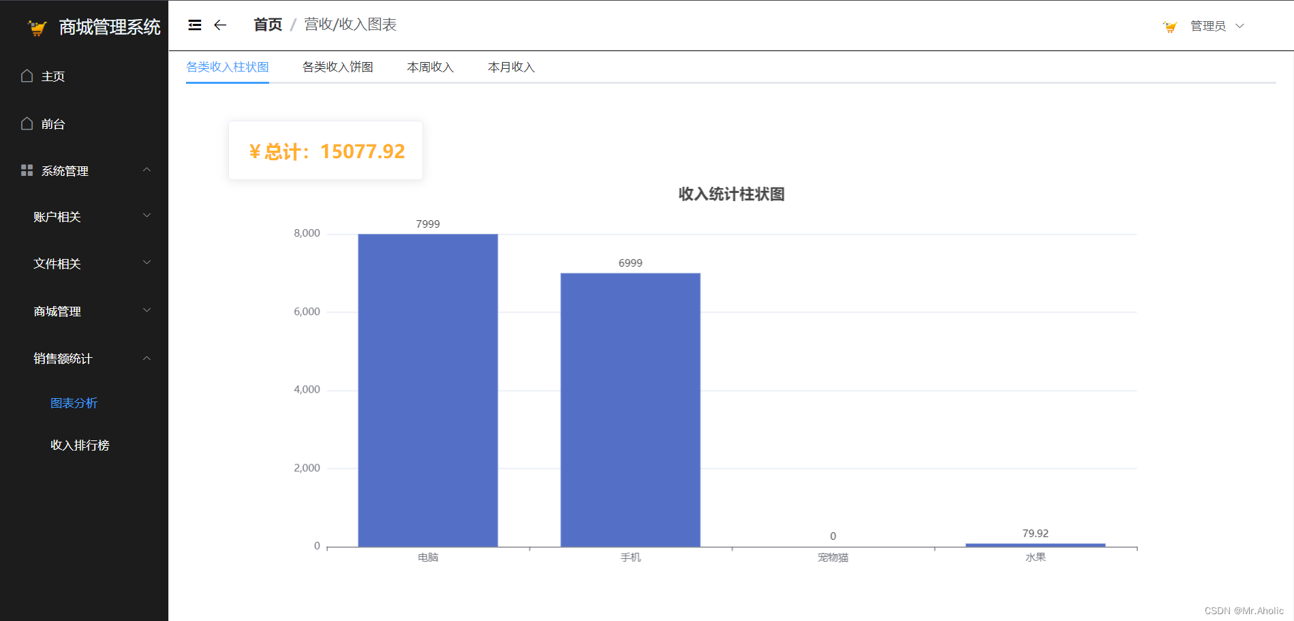Switch to 本月收入 tab
Viewport: 1294px width, 621px height.
511,67
